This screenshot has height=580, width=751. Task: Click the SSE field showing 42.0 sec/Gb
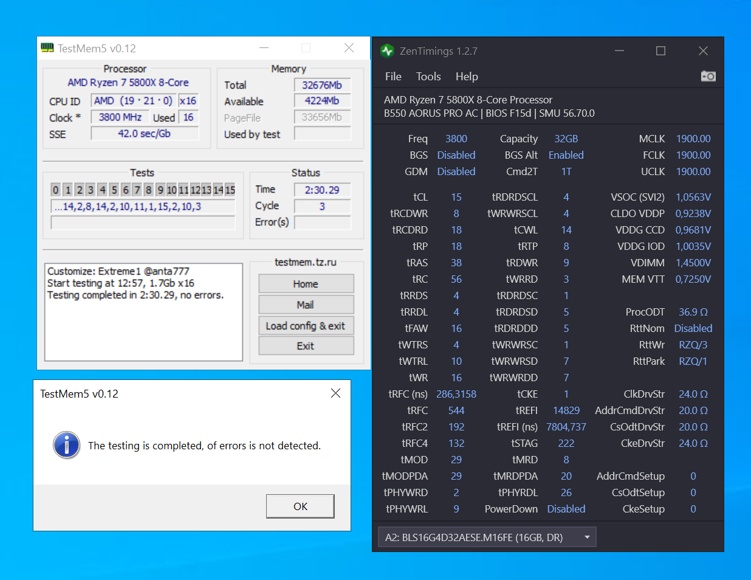(x=145, y=134)
